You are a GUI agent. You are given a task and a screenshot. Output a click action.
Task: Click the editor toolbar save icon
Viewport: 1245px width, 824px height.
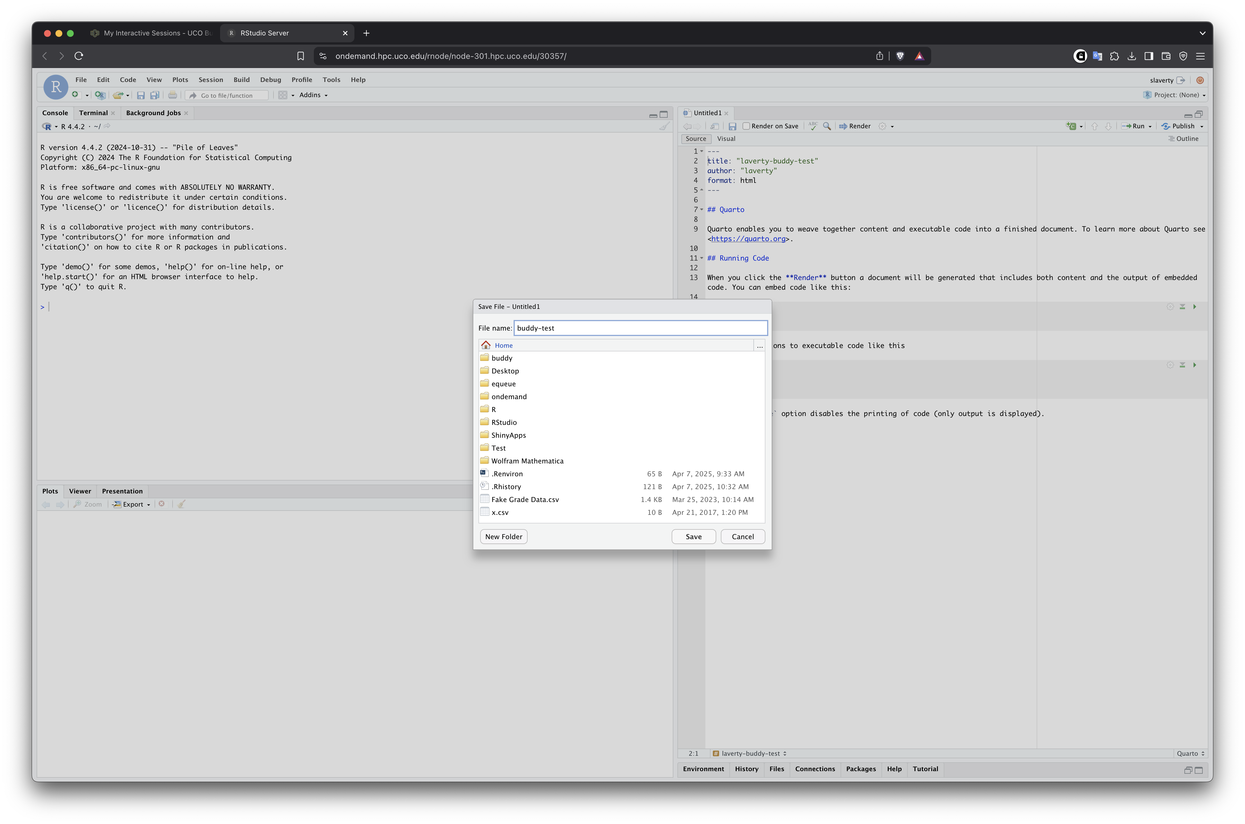click(x=732, y=126)
